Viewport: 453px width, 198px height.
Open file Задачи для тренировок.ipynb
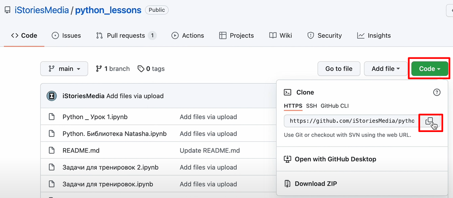click(x=108, y=184)
